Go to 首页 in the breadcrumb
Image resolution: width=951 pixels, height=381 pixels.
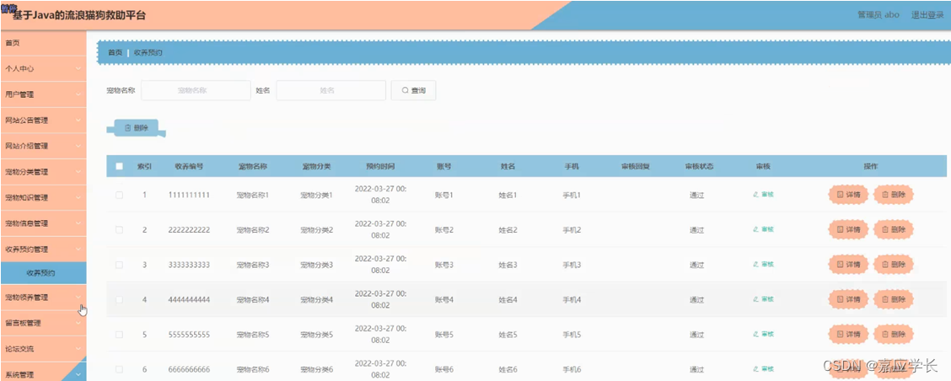click(116, 52)
